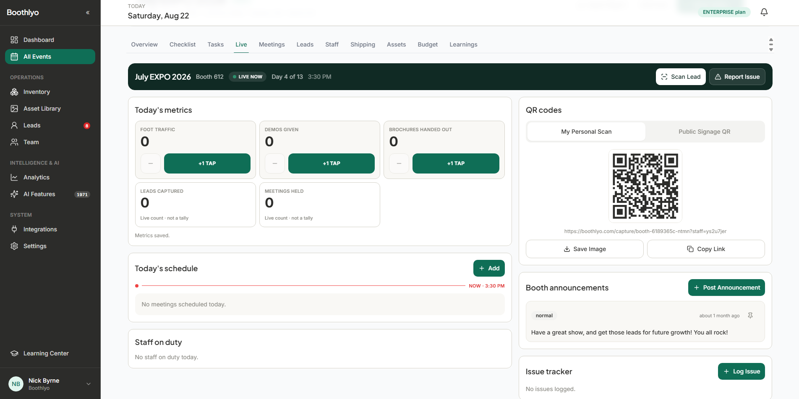Tap +1 for Brochures Handed Out
799x399 pixels.
coord(456,163)
